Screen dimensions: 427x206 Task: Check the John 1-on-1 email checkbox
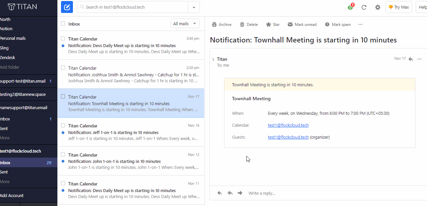click(63, 155)
